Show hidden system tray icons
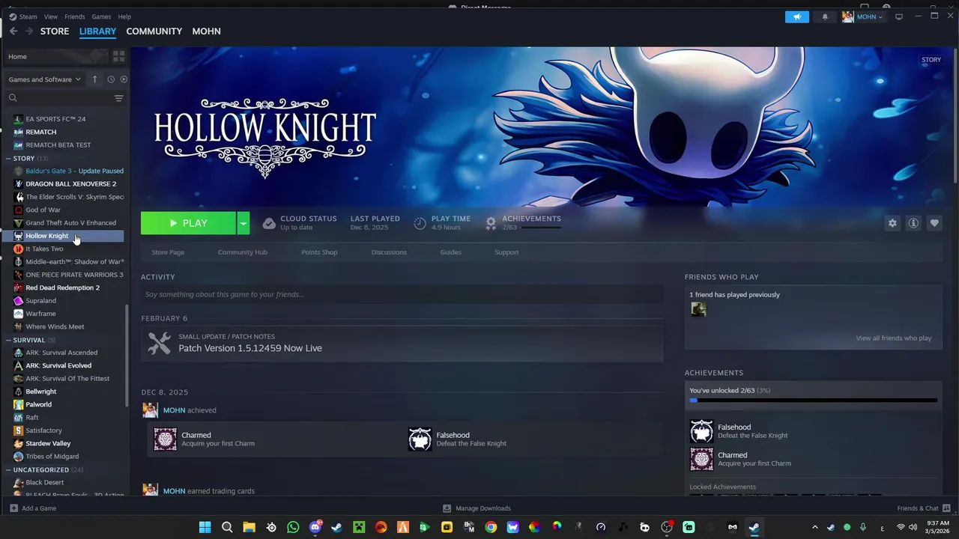 click(815, 527)
